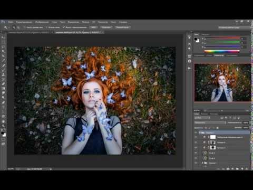Hide the selected layer group
Image resolution: width=253 pixels, height=190 pixels.
pyautogui.click(x=196, y=132)
